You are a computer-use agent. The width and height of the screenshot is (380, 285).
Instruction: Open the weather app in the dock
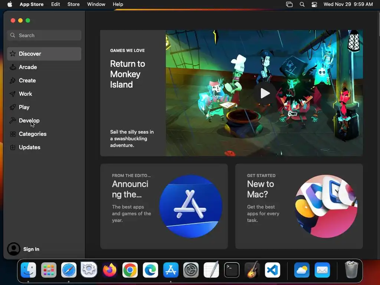click(302, 270)
